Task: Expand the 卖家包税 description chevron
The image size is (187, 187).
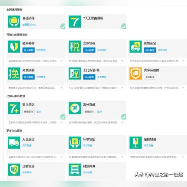Action: (x=122, y=61)
